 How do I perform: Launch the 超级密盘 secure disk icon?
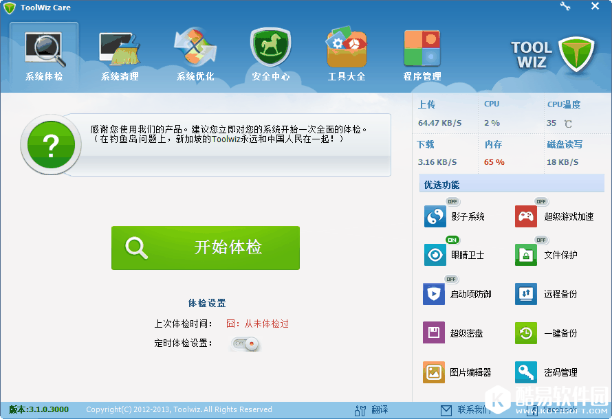(435, 333)
